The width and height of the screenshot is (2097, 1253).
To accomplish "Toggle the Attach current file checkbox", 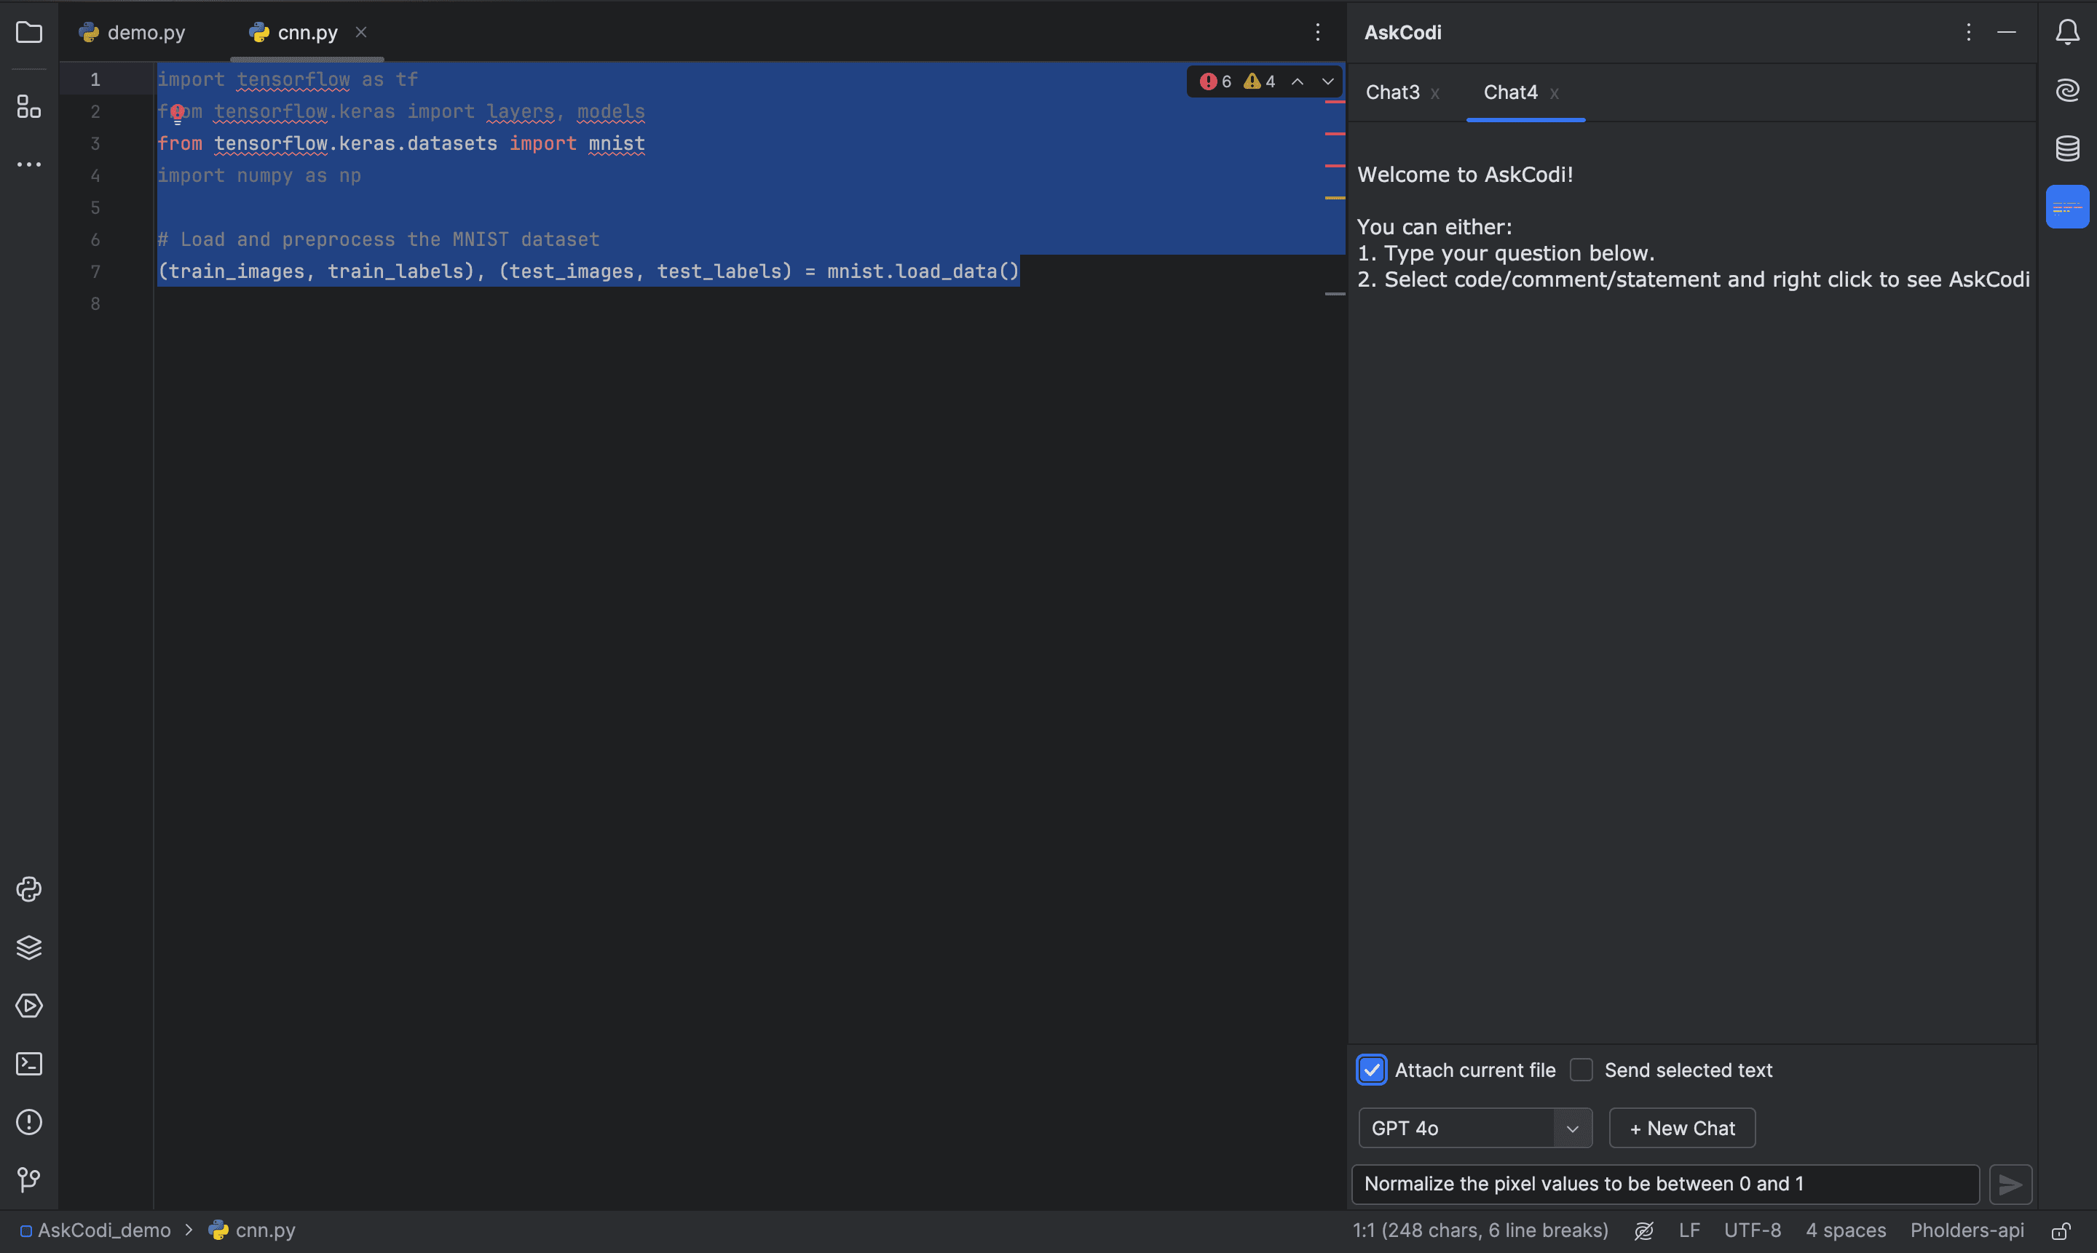I will pos(1372,1070).
